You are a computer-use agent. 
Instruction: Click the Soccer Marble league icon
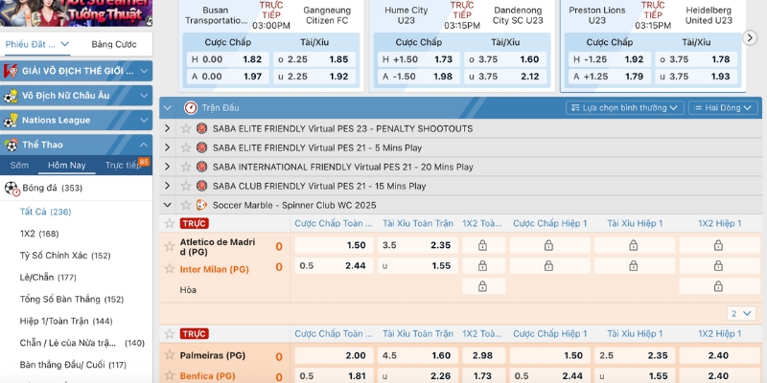coord(201,205)
